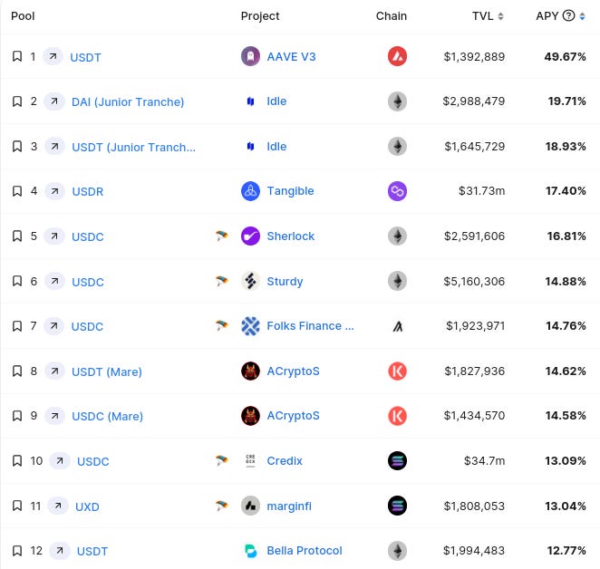Click the airdrop parachute icon on Sherlock row
This screenshot has width=600, height=569.
pyautogui.click(x=221, y=236)
